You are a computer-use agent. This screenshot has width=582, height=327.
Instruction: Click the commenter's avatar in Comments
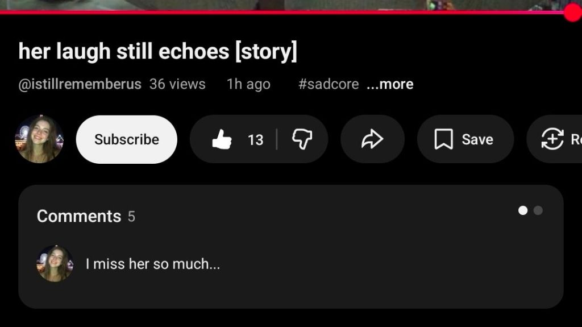point(55,263)
